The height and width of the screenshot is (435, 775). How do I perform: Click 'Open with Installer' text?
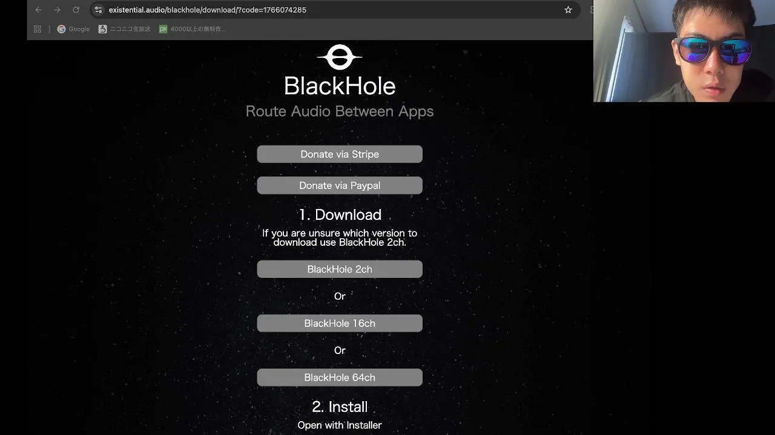coord(340,425)
